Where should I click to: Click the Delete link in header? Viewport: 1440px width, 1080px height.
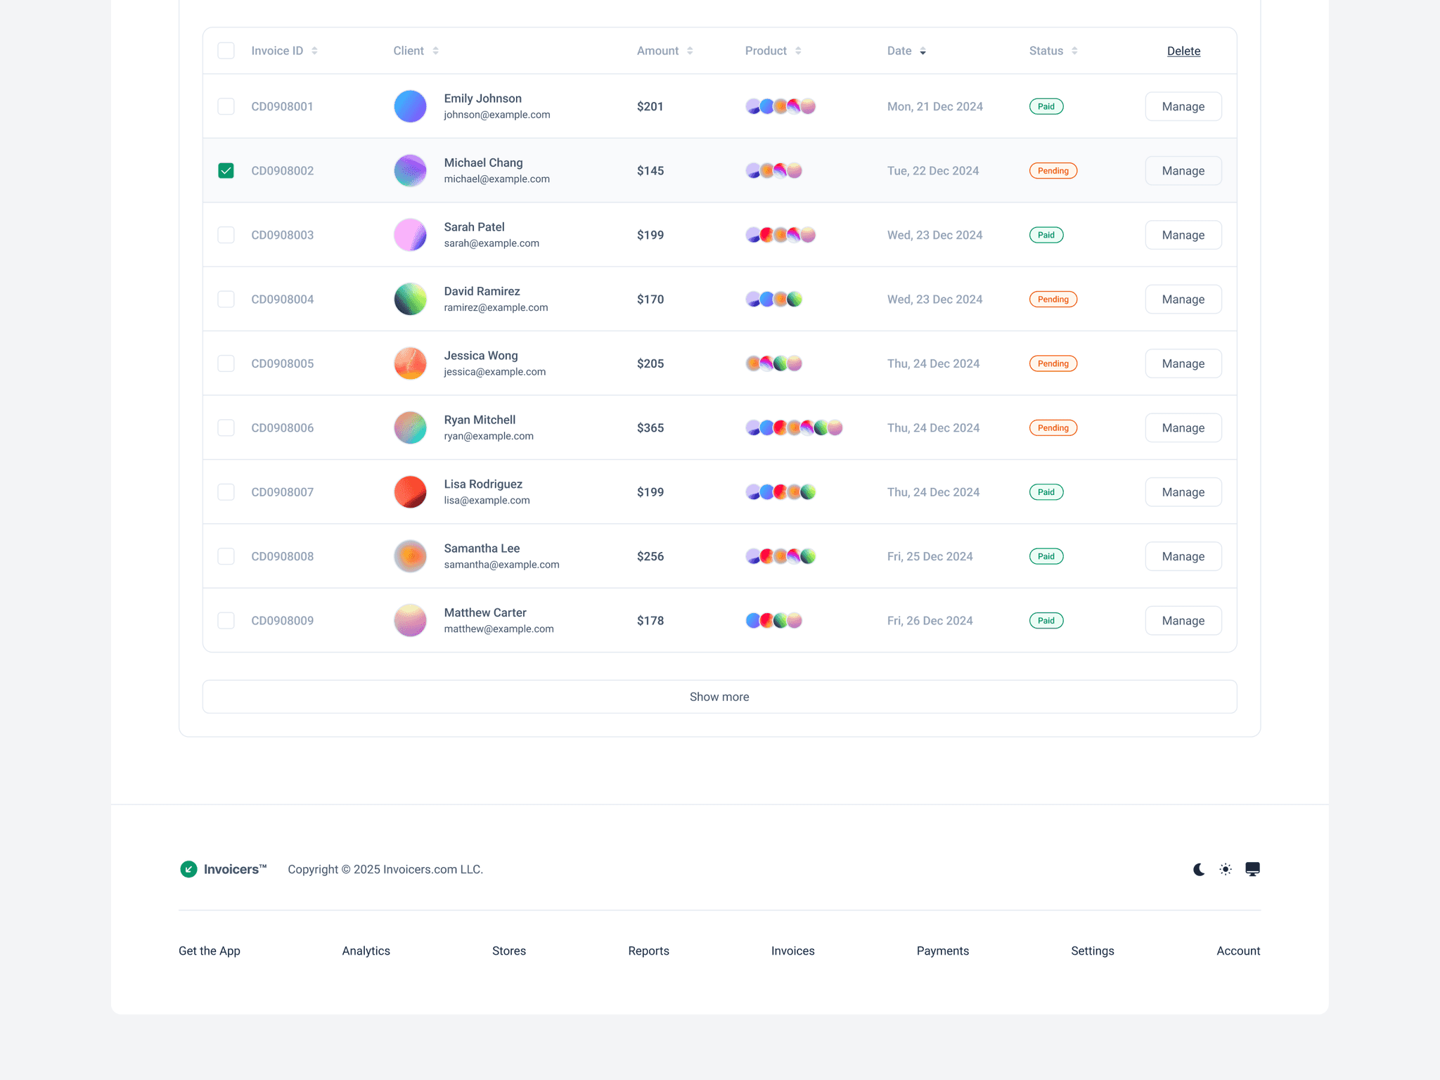[1183, 51]
